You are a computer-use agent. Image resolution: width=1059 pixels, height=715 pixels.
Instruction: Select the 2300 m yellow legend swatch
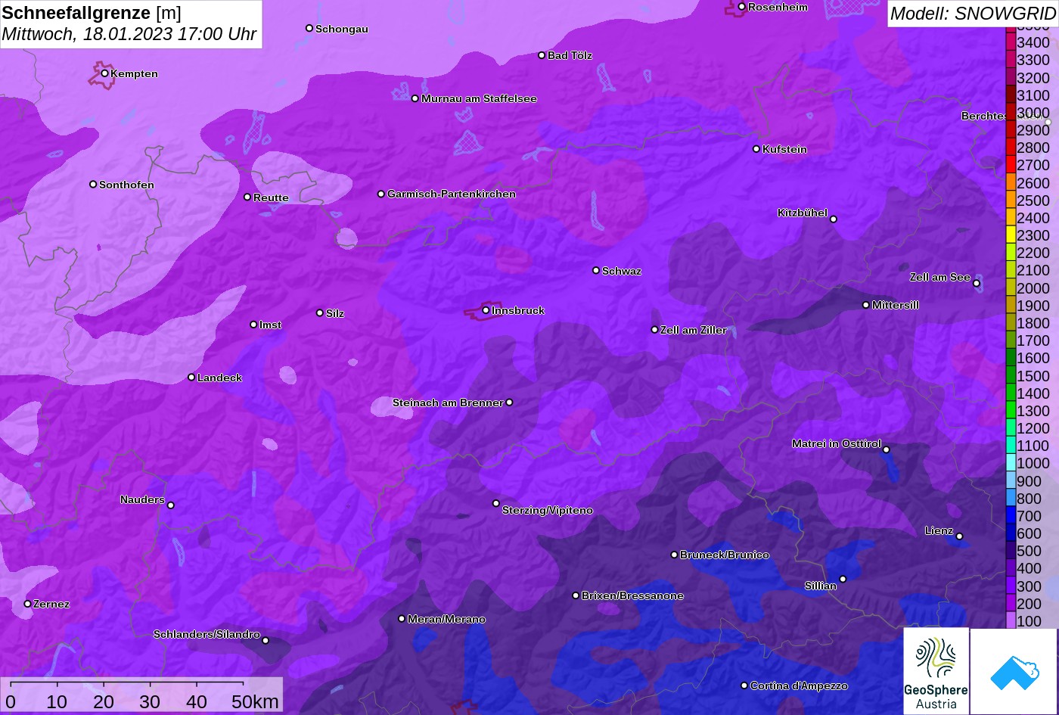coord(1011,235)
